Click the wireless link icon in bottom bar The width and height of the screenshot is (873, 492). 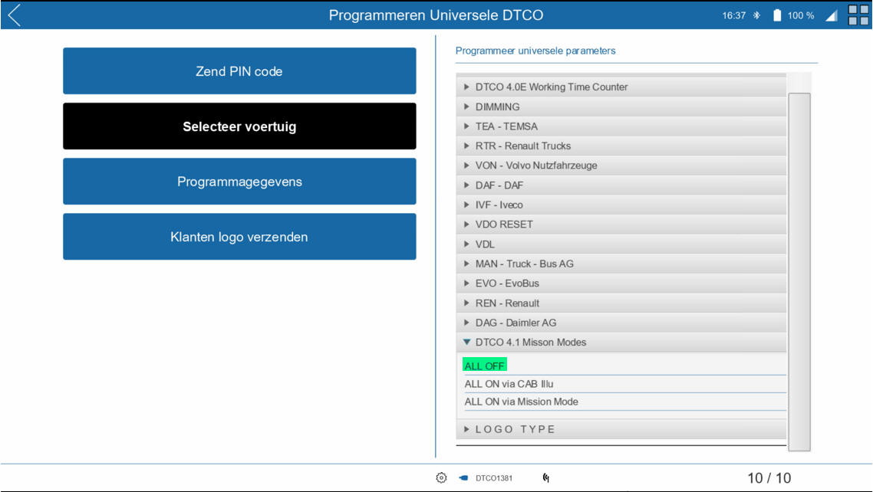point(545,477)
